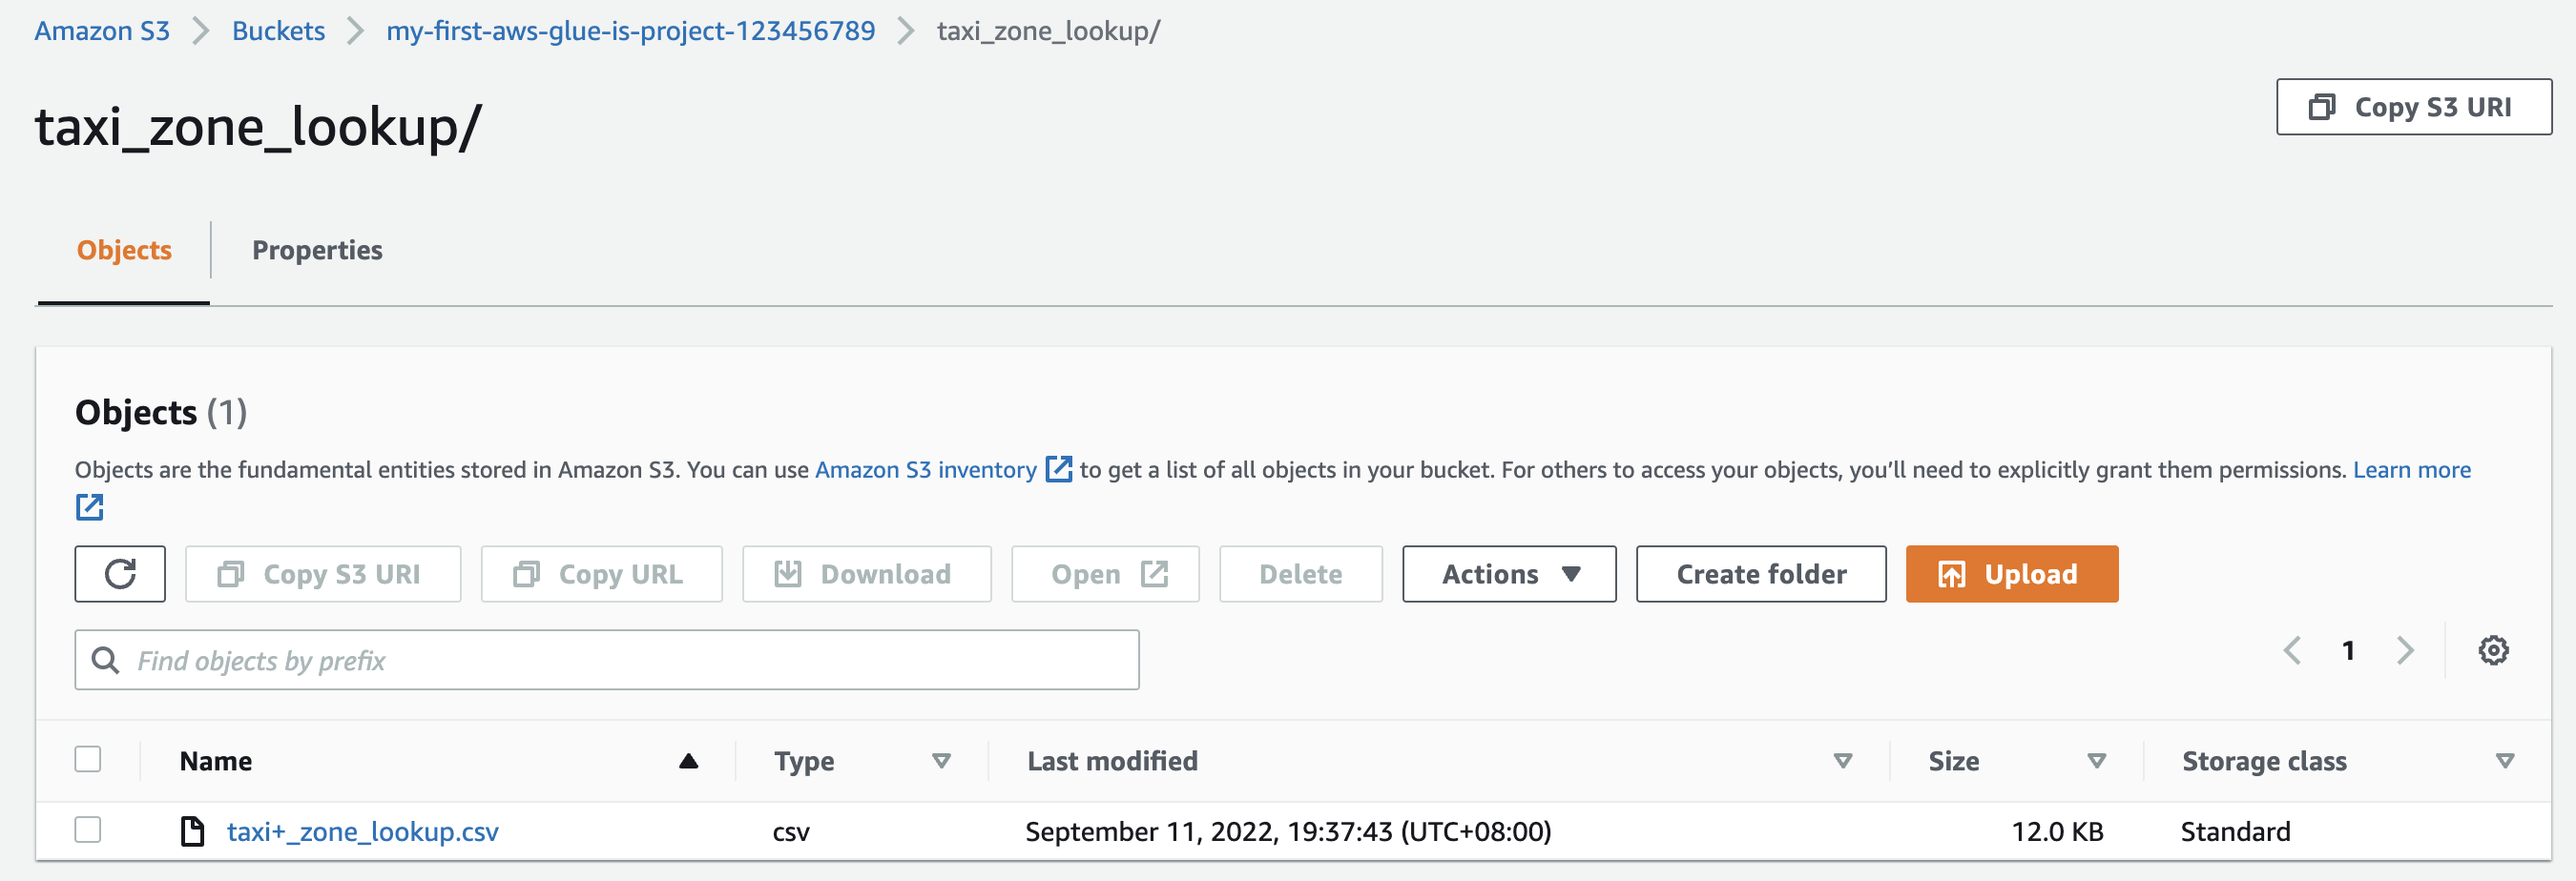The height and width of the screenshot is (881, 2576).
Task: Open the Amazon S3 inventory link
Action: tap(925, 469)
